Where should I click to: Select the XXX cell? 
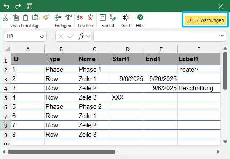pos(128,97)
